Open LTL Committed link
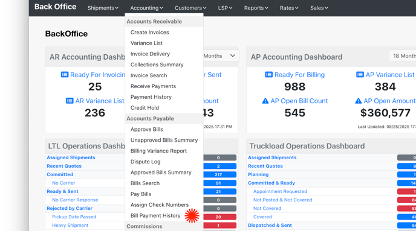416x231 pixels. pyautogui.click(x=60, y=174)
